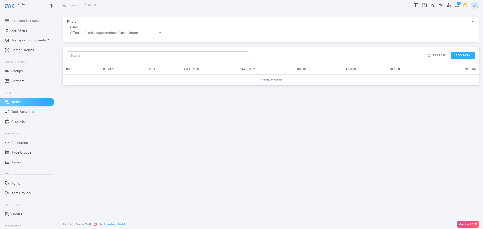
Task: Toggle the light/dark theme sun icon
Action: click(441, 5)
